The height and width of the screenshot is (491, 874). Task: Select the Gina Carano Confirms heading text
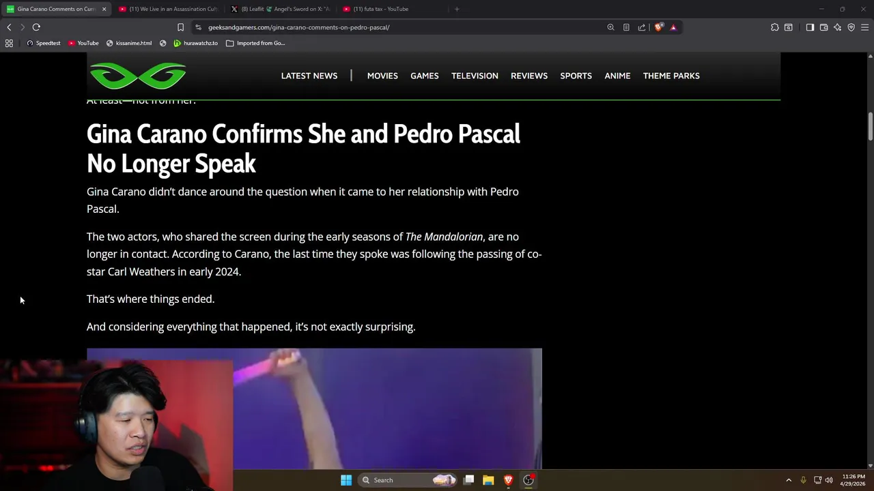coord(303,149)
